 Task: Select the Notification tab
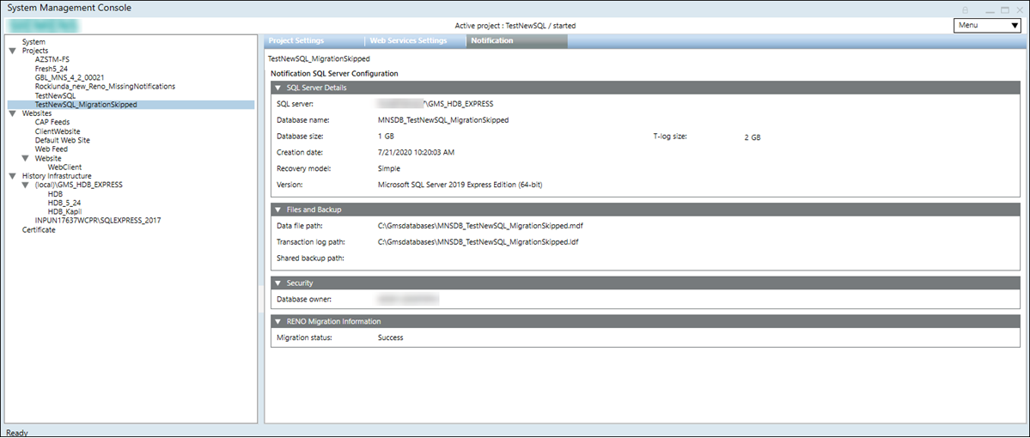point(491,40)
